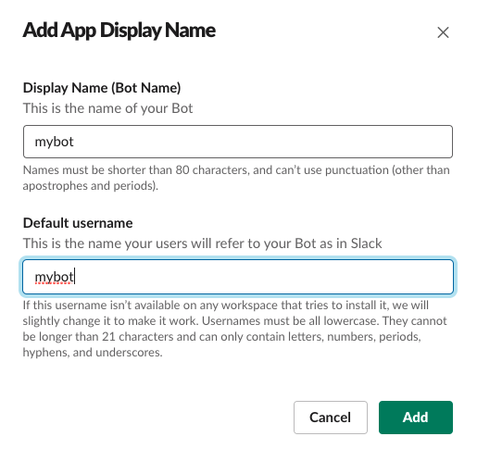
Task: Click the 'refer to your Bot as in Slack' description
Action: (x=202, y=243)
